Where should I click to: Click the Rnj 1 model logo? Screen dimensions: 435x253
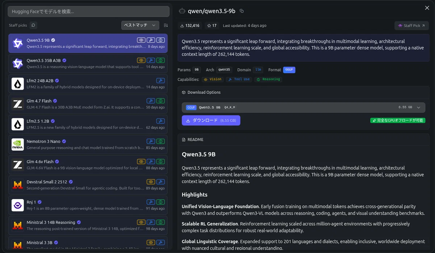18,205
